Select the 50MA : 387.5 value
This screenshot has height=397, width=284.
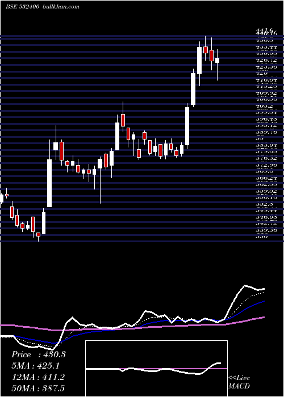[x=39, y=388]
